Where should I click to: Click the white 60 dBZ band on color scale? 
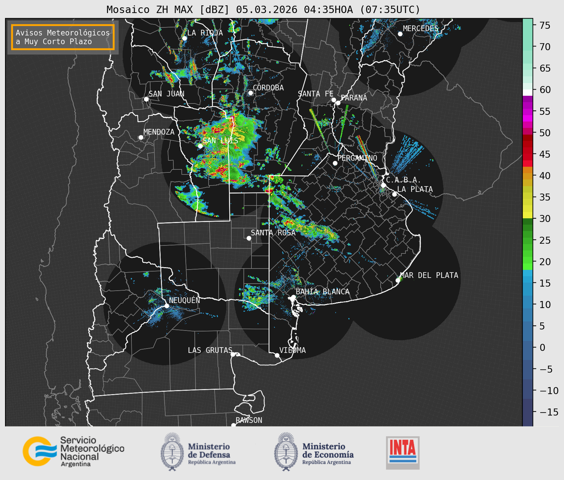coord(528,92)
